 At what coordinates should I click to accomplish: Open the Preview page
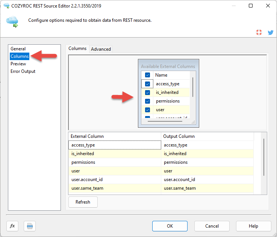click(18, 64)
